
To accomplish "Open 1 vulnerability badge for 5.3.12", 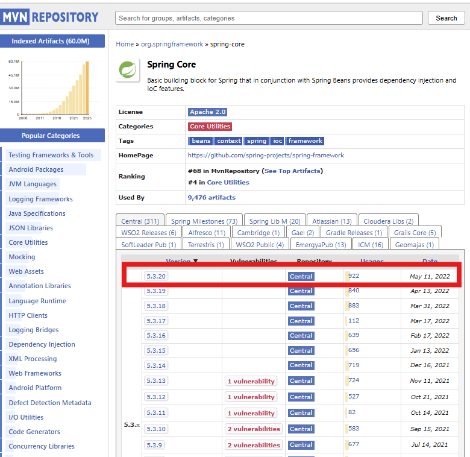I will [x=251, y=397].
